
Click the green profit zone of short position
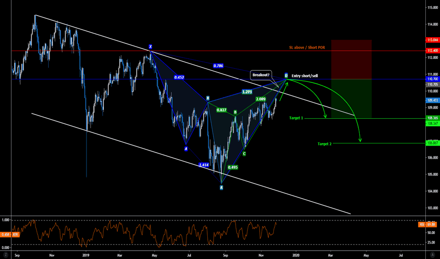(351, 98)
